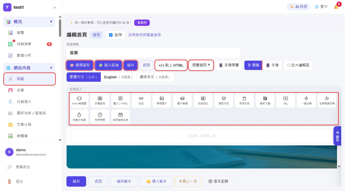This screenshot has width=345, height=191.
Task: Switch to 手機 view mode
Action: pyautogui.click(x=272, y=65)
